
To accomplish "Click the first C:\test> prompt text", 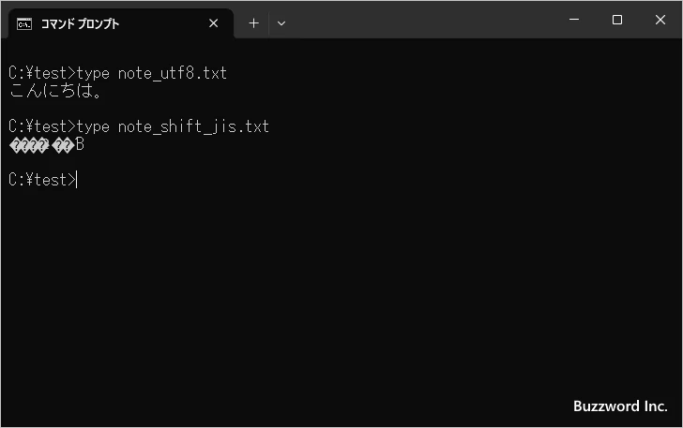I will pyautogui.click(x=41, y=73).
